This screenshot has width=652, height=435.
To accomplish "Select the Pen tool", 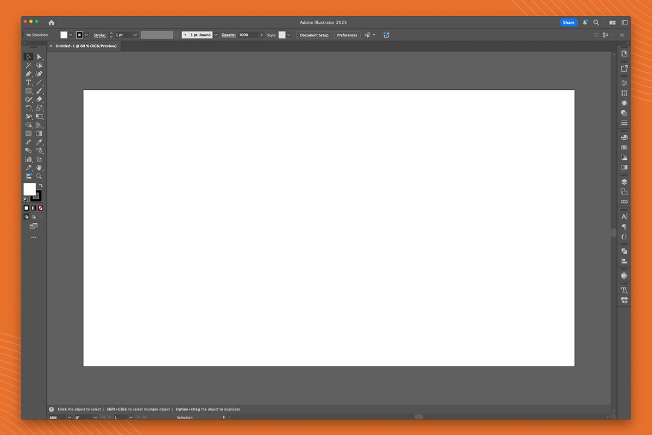I will 29,74.
